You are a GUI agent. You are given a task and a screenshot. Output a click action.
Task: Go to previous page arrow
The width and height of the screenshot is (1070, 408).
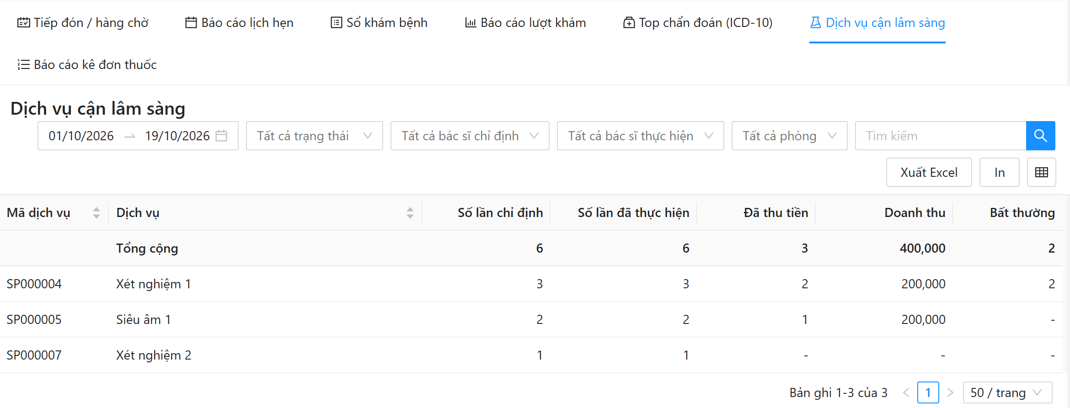(x=906, y=392)
